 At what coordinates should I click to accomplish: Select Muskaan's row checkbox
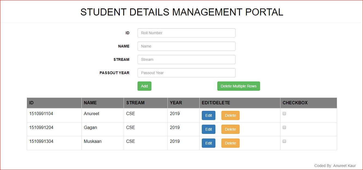284,141
